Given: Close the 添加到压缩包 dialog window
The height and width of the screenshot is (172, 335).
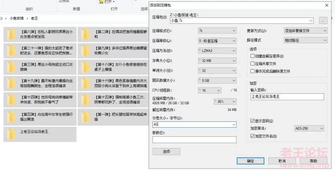Looking at the screenshot, I should click(326, 5).
